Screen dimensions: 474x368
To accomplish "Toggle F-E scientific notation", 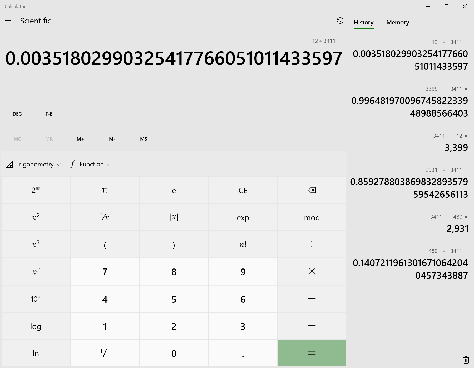I will tap(49, 114).
